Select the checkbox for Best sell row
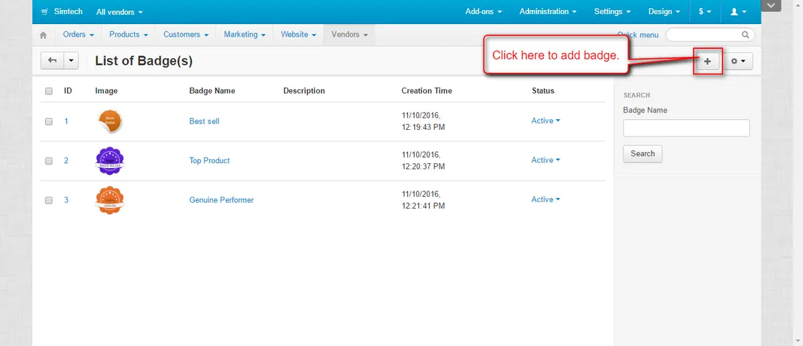The image size is (803, 346). [49, 122]
